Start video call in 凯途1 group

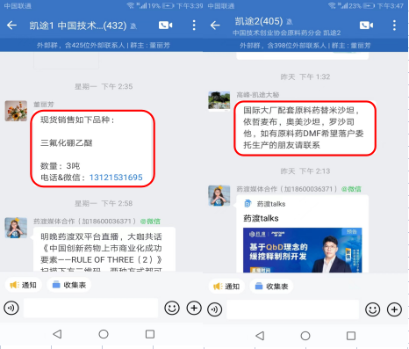166,25
